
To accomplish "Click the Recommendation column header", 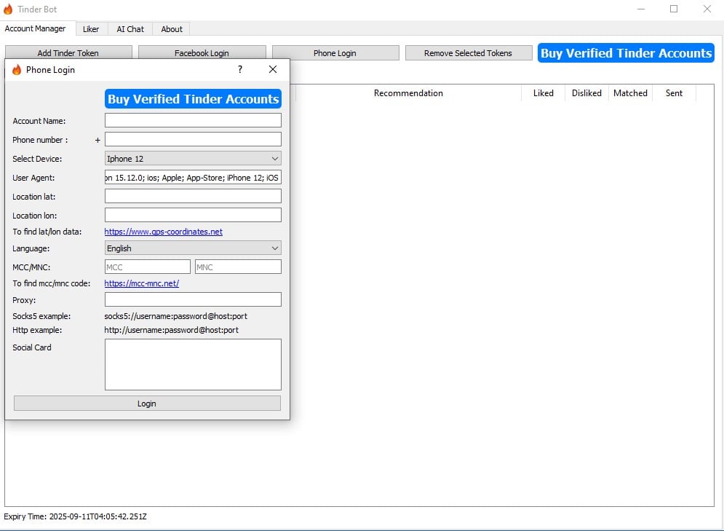I will pyautogui.click(x=408, y=93).
